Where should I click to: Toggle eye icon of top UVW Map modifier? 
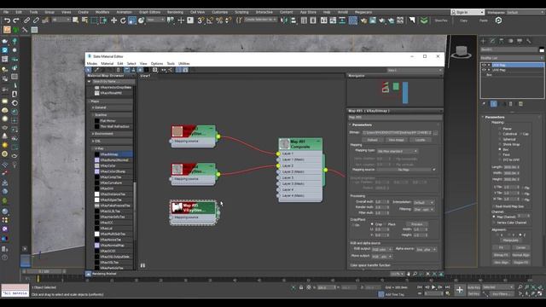(x=484, y=65)
